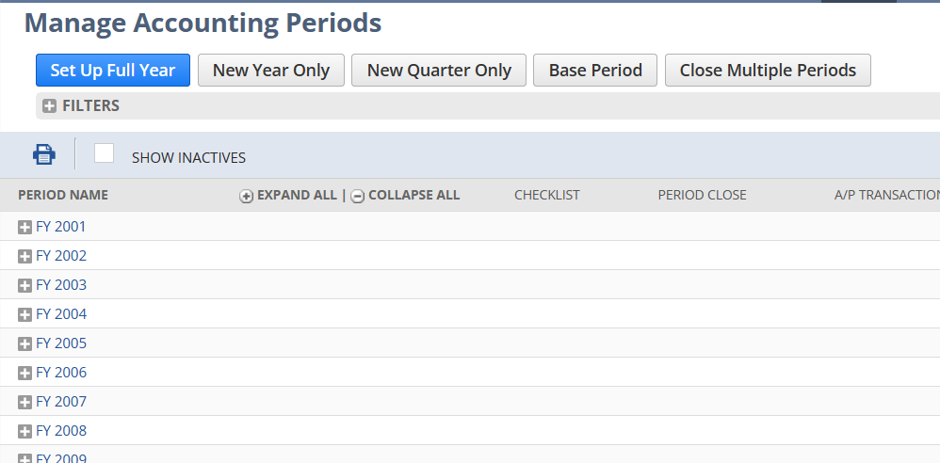This screenshot has width=940, height=463.
Task: Click the Set Up Full Year button
Action: 113,71
